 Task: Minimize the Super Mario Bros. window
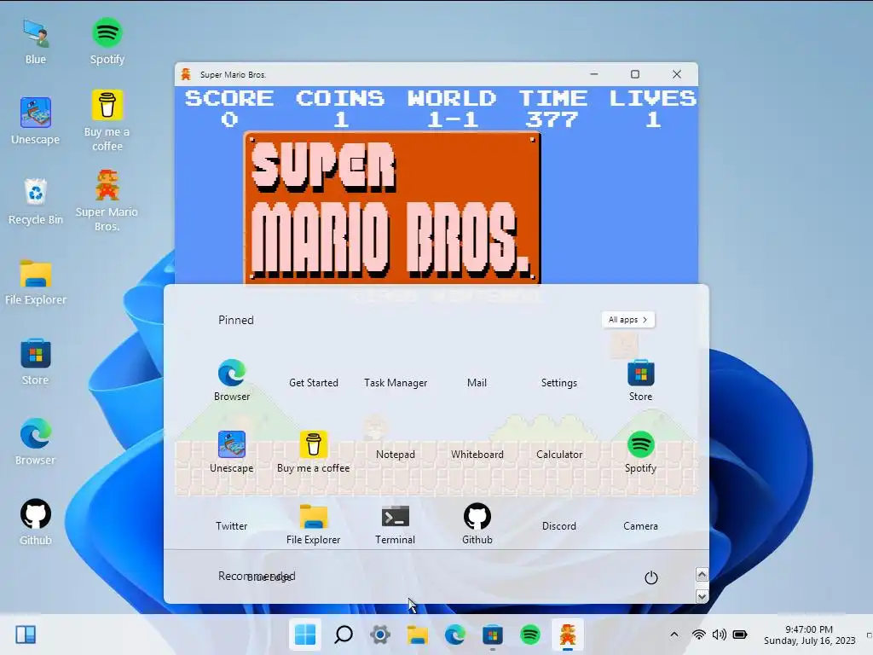(594, 74)
